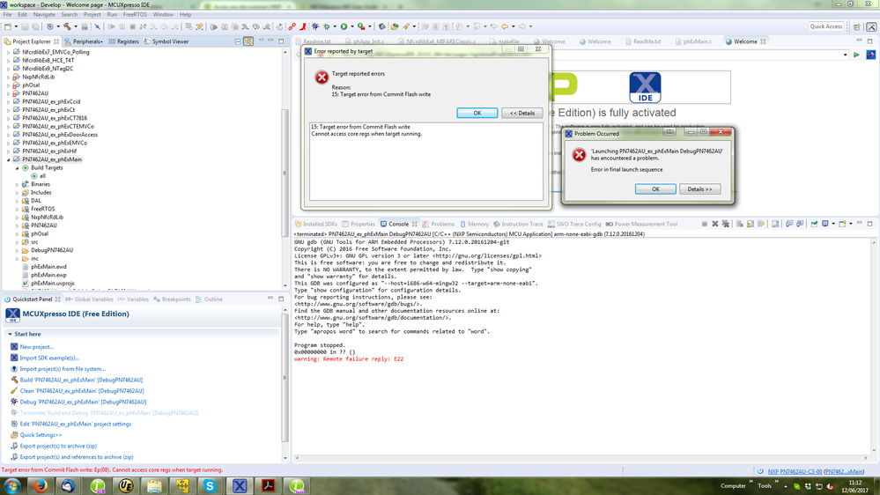This screenshot has height=495, width=880.
Task: Click Link with Editor icon in Project Explorer
Action: click(248, 41)
